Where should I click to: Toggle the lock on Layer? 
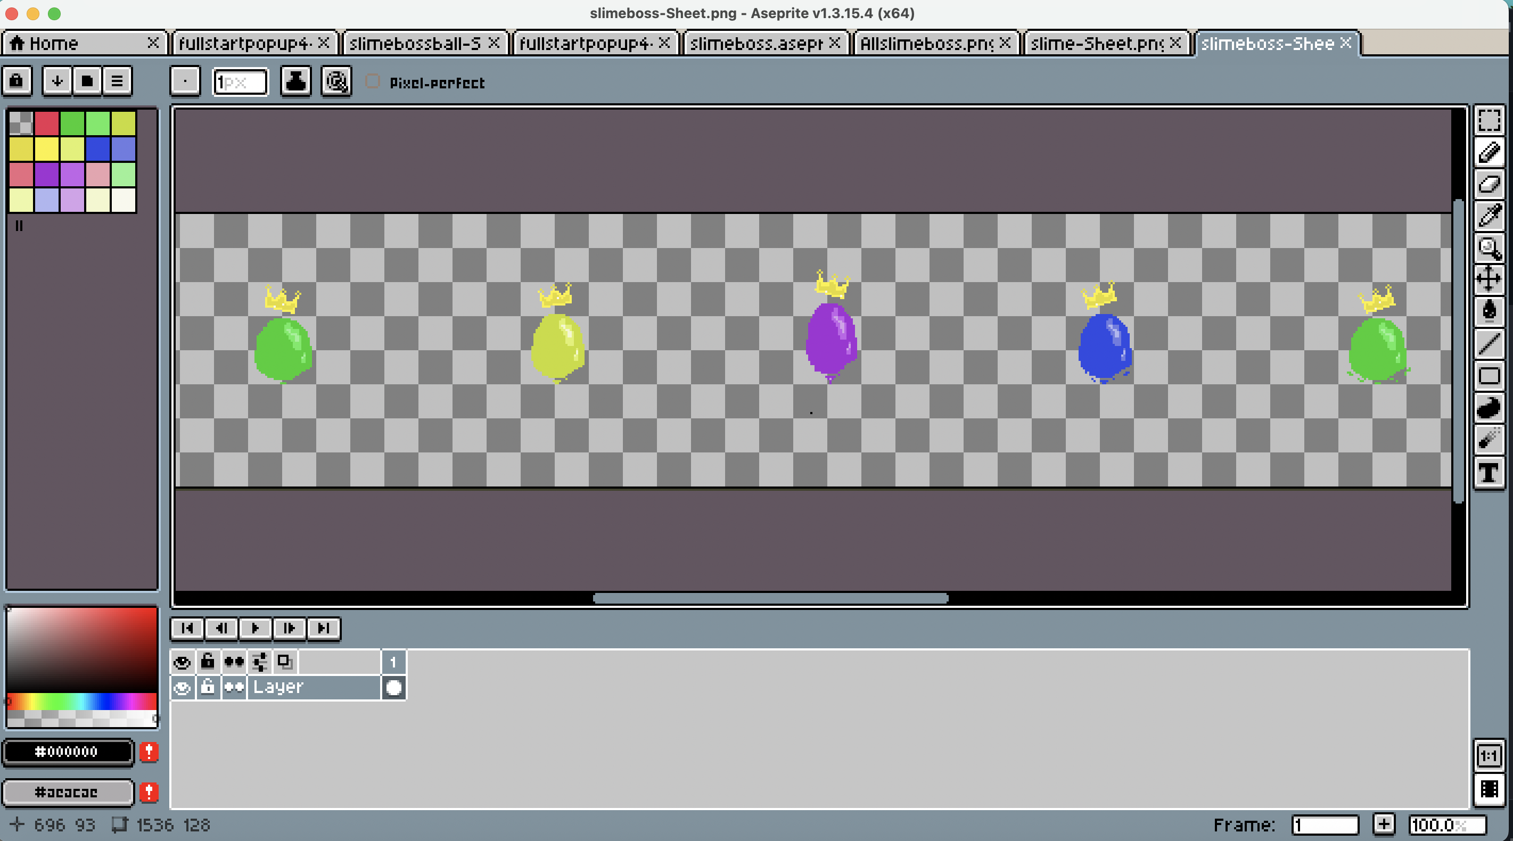(207, 687)
